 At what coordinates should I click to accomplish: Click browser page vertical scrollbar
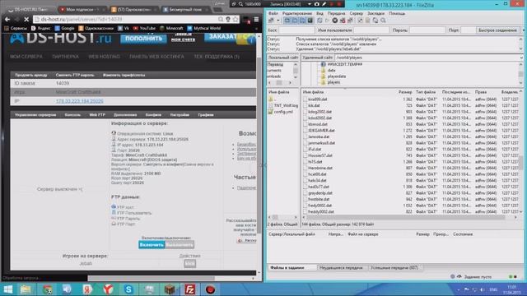[259, 145]
